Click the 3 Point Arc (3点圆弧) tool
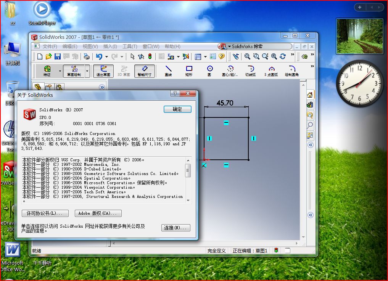 pos(272,69)
